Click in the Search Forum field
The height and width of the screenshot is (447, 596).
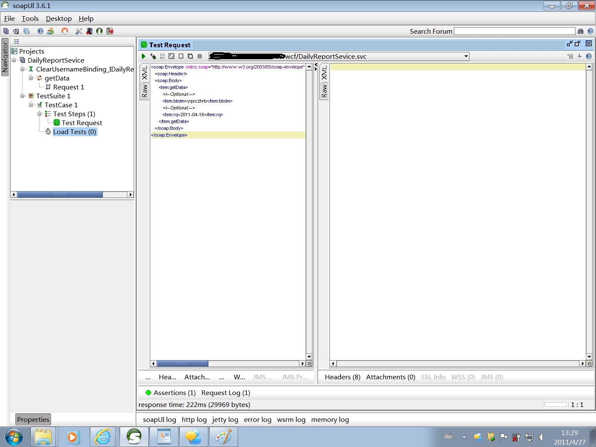(514, 31)
